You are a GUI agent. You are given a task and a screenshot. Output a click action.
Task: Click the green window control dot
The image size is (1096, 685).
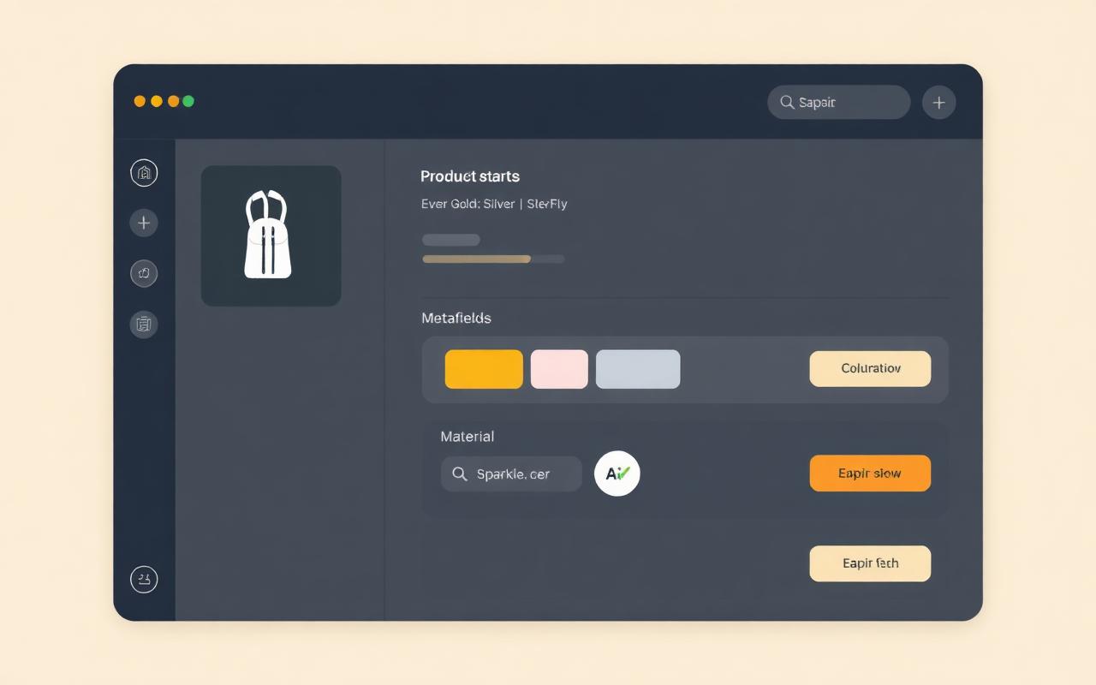188,101
